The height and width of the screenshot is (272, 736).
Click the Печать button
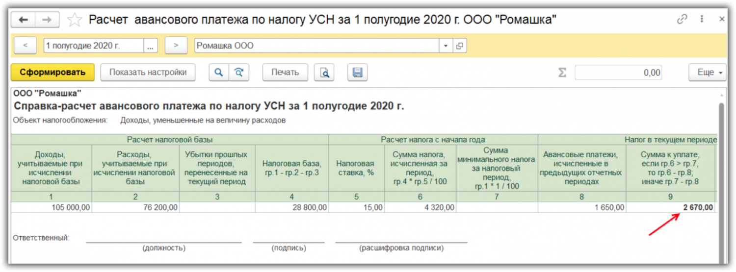click(x=285, y=72)
